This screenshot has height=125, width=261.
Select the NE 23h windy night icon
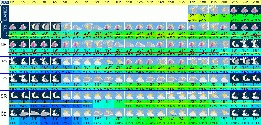pyautogui.click(x=256, y=44)
